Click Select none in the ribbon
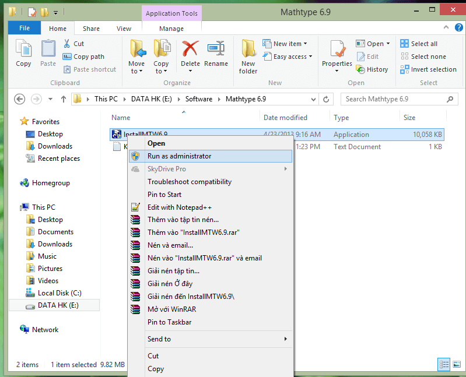The image size is (466, 377). 423,57
